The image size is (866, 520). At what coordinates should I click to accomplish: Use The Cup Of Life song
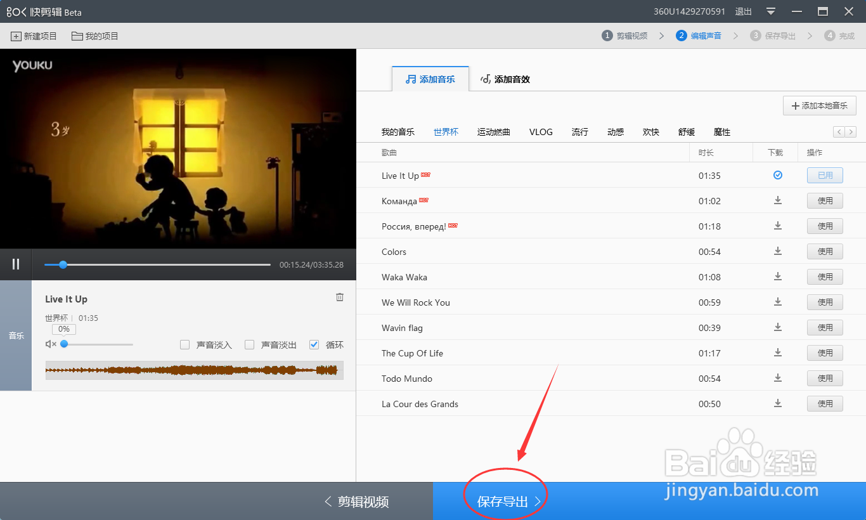[825, 353]
